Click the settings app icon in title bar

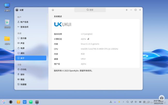click(17, 10)
